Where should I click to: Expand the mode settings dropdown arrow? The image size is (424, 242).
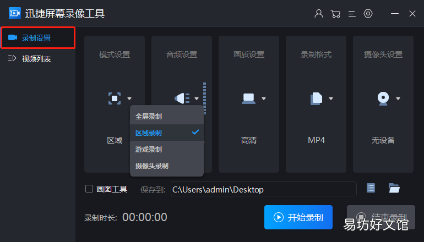129,98
